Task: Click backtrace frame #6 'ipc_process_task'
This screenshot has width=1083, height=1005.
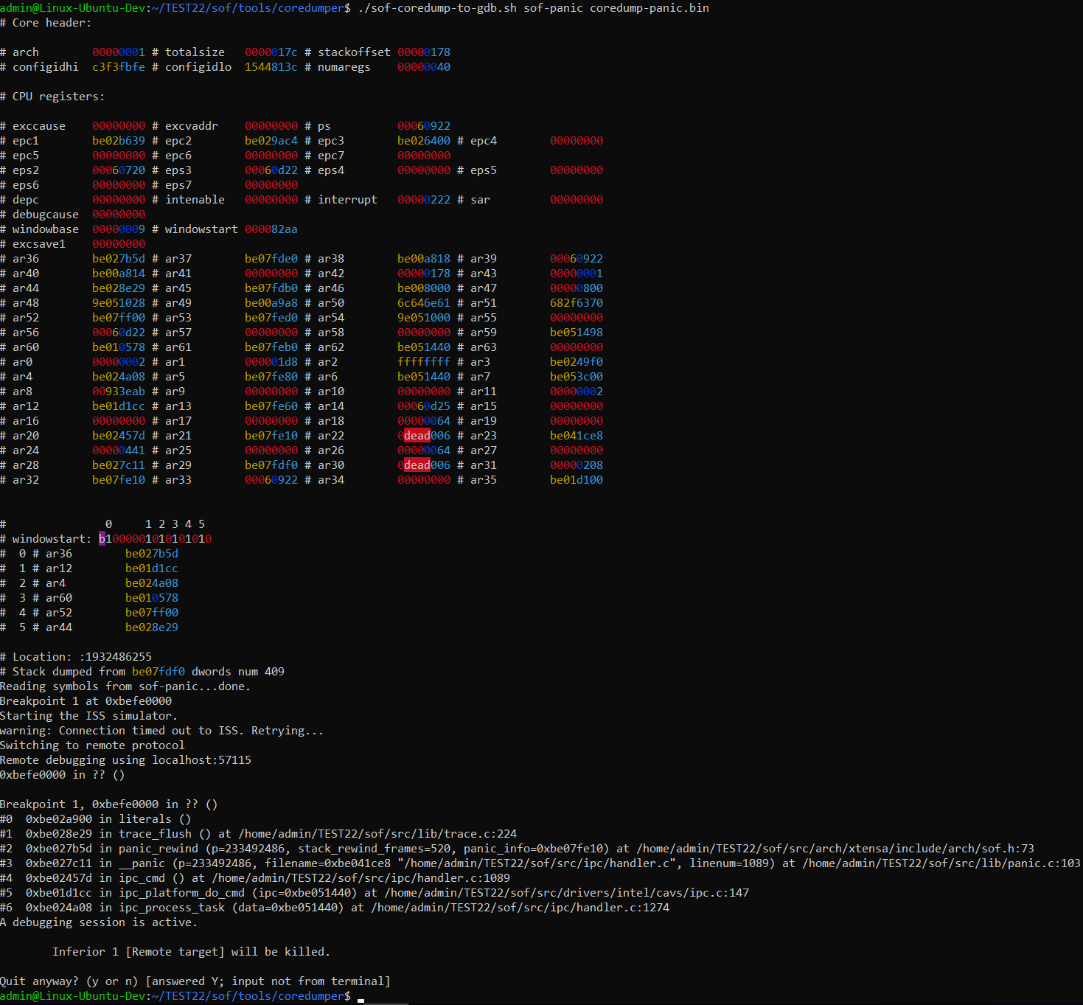Action: [x=335, y=908]
